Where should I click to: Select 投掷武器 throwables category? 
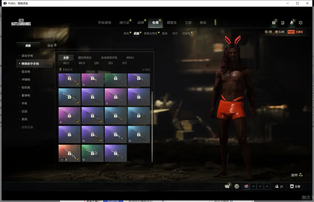click(x=27, y=127)
